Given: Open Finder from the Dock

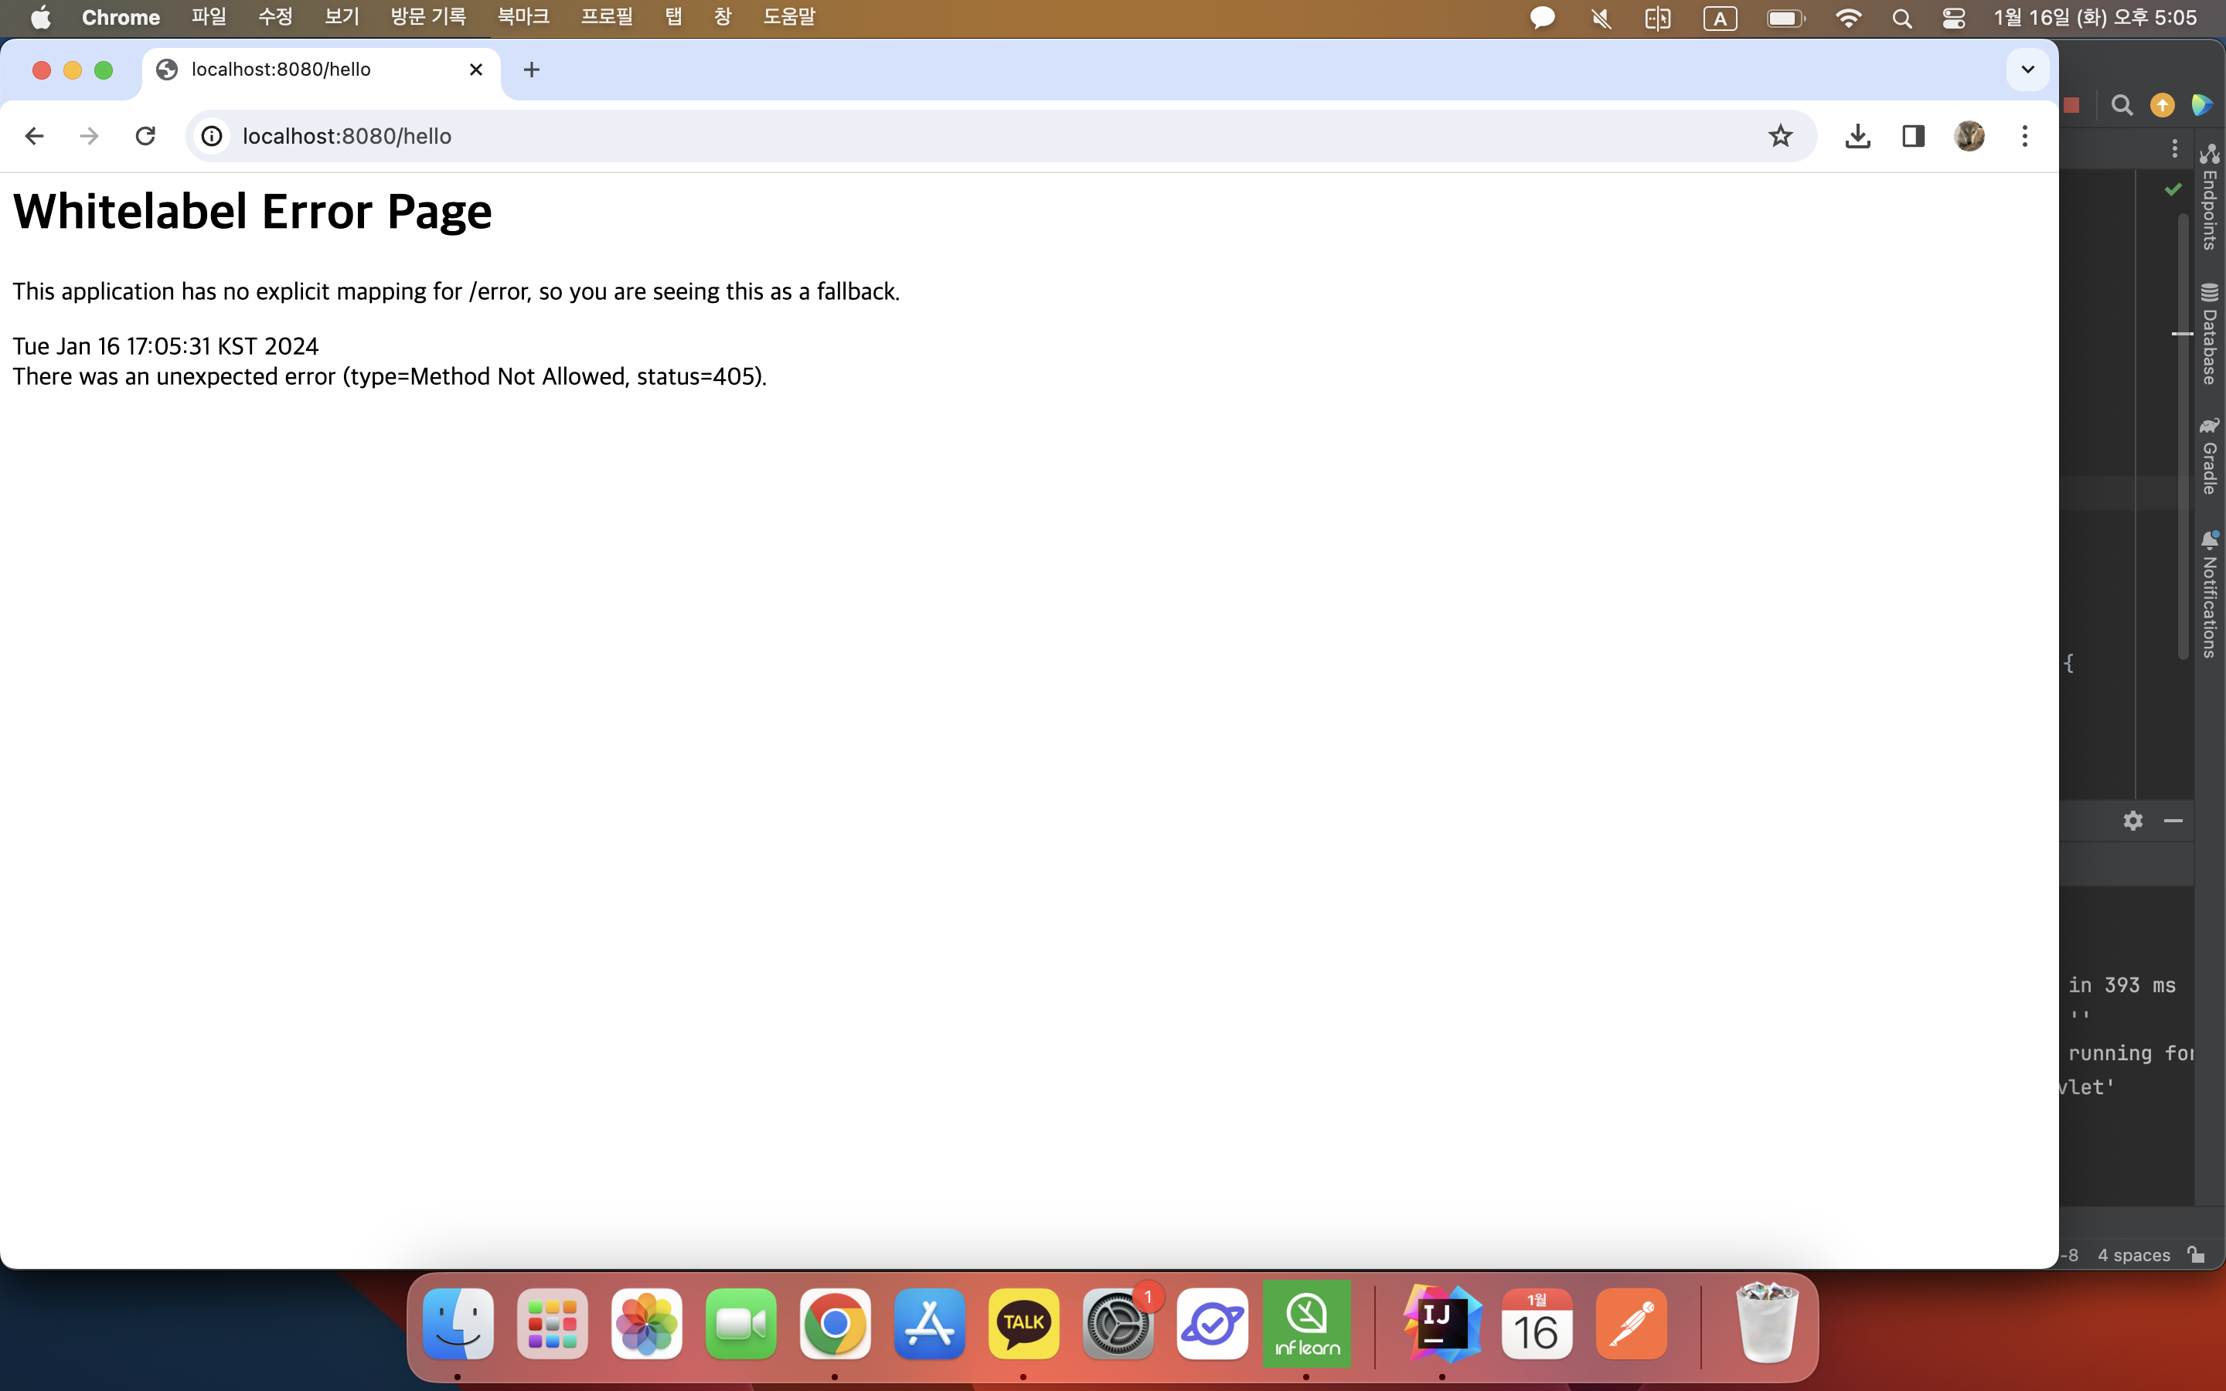Looking at the screenshot, I should tap(457, 1323).
